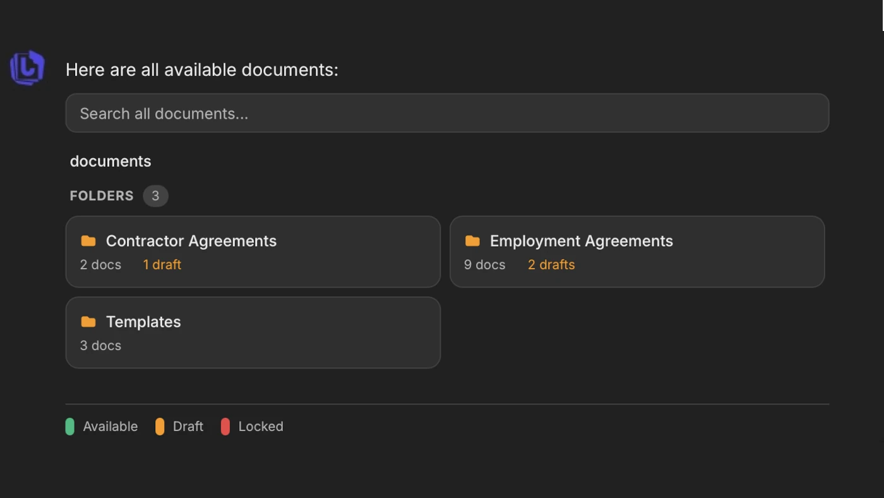Click the 9 docs count on Employment Agreements
884x498 pixels.
pyautogui.click(x=484, y=265)
